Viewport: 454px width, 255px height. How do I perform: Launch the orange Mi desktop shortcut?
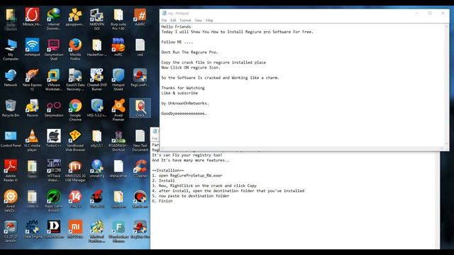tap(75, 229)
